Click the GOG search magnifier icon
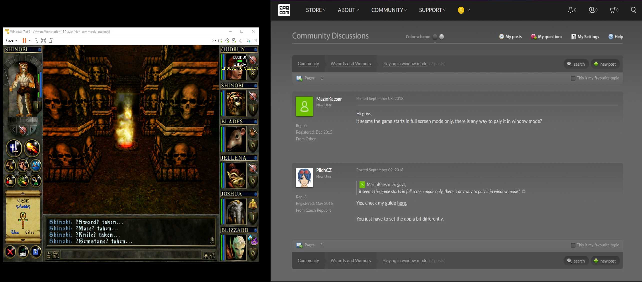Image resolution: width=642 pixels, height=282 pixels. click(633, 10)
